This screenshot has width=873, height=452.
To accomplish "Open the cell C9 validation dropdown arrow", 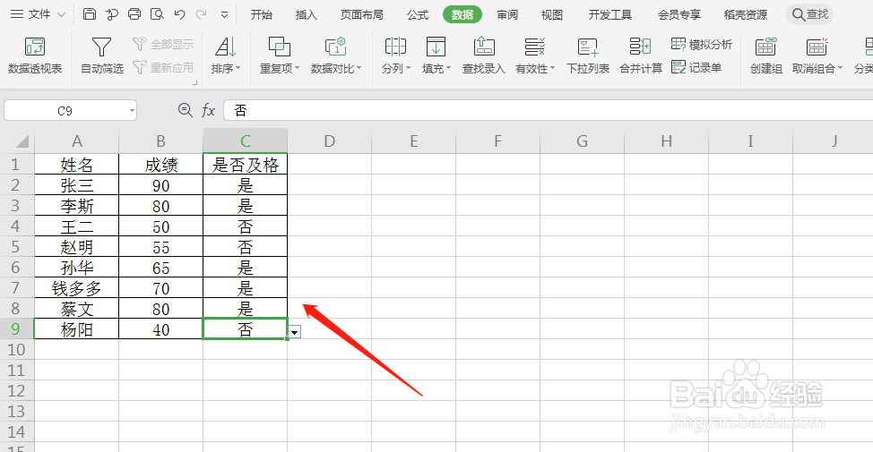I will [x=295, y=332].
